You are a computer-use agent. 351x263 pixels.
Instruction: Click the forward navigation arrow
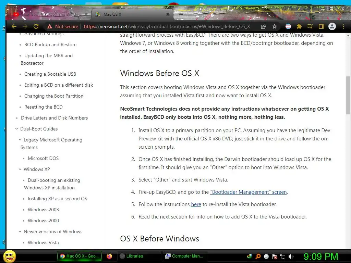pyautogui.click(x=25, y=26)
